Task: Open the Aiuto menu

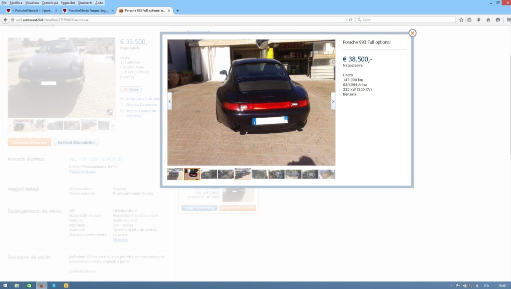Action: 99,2
